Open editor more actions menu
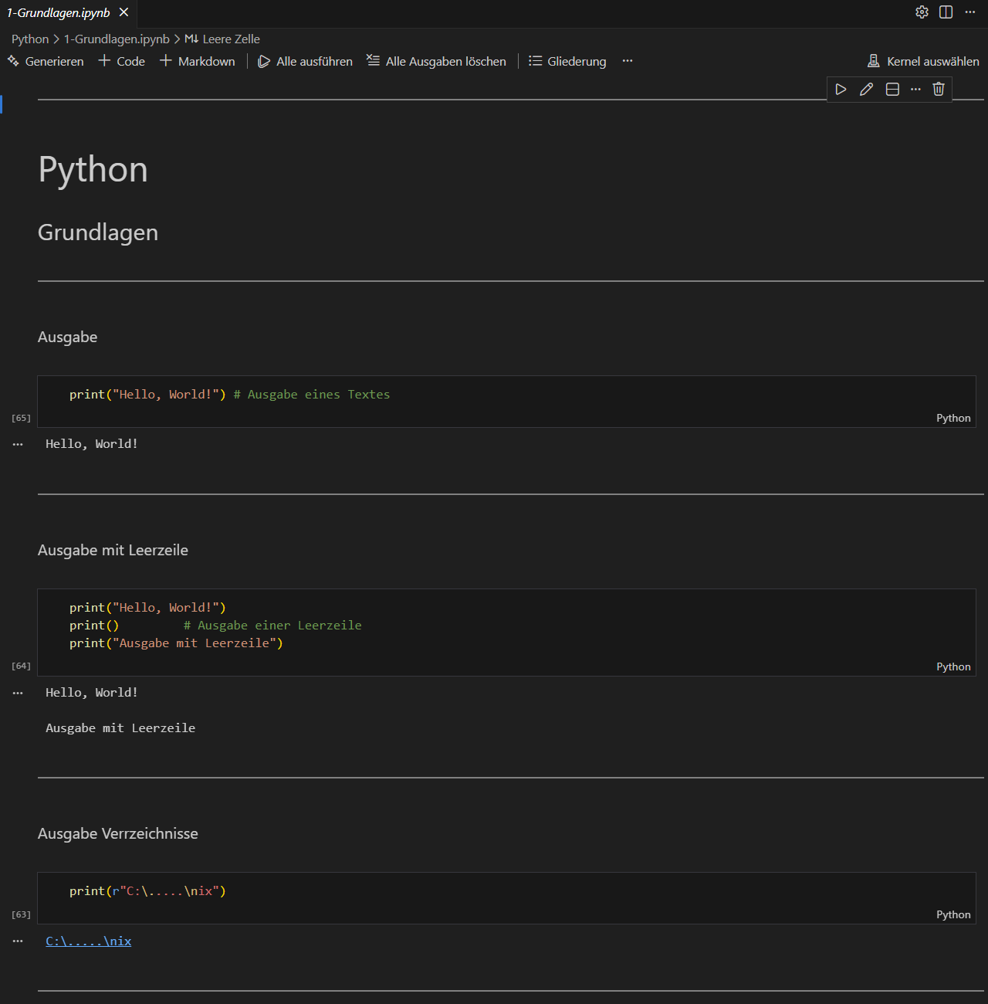988x1004 pixels. pyautogui.click(x=970, y=12)
